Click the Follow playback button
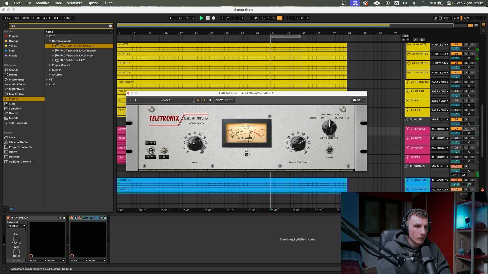 click(x=171, y=18)
